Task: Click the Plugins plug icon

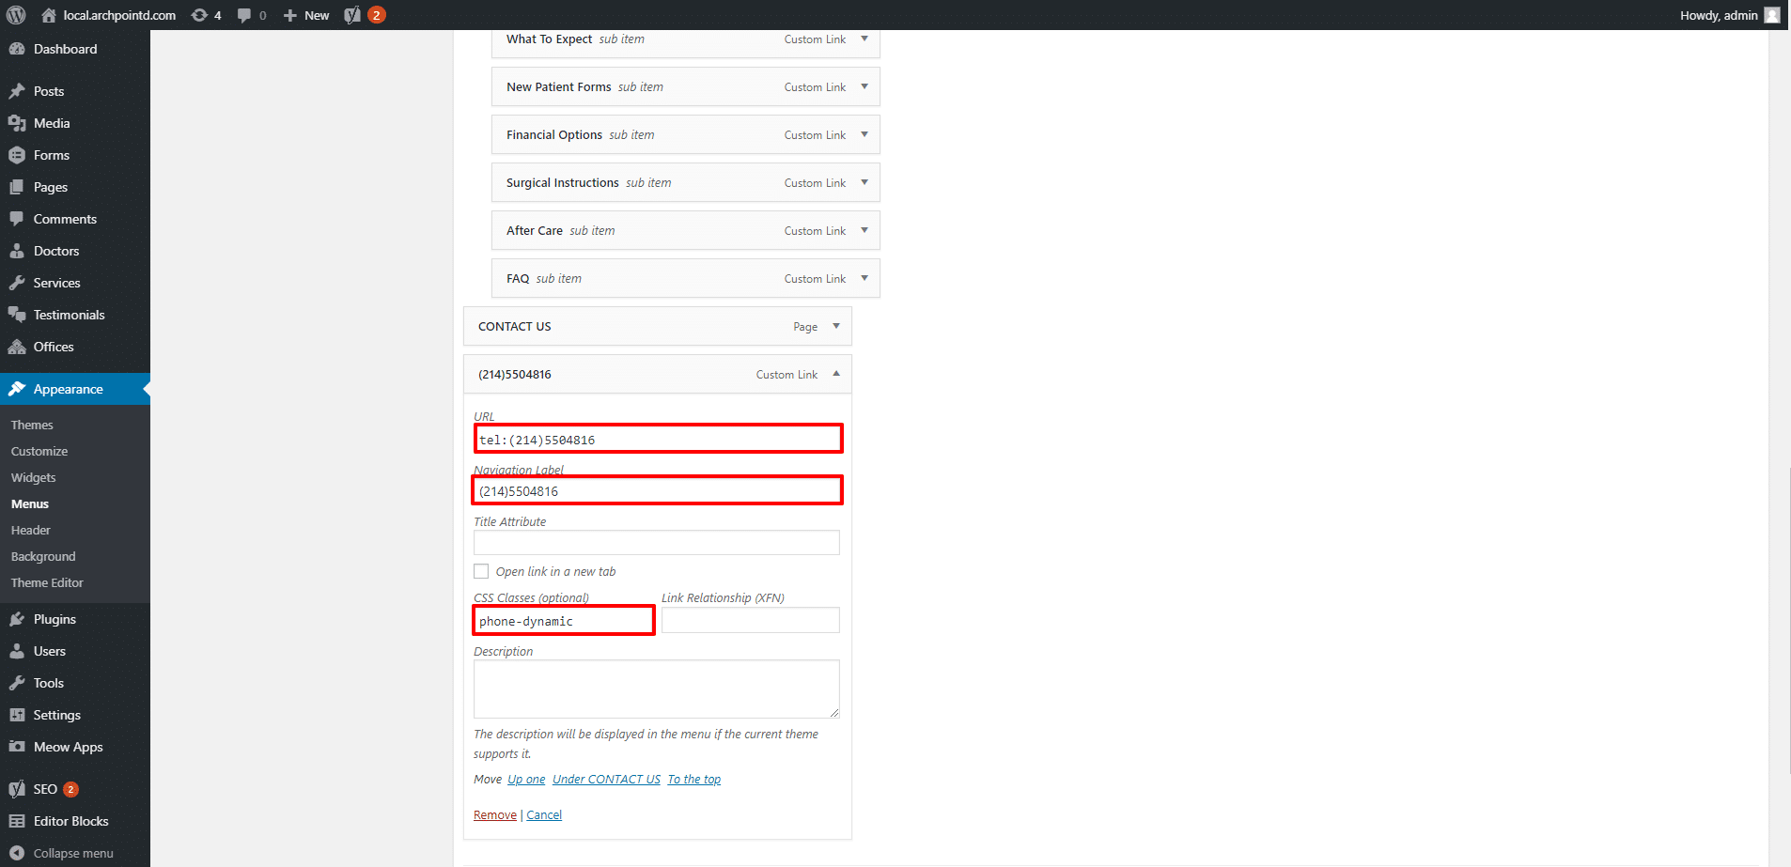Action: click(x=17, y=619)
